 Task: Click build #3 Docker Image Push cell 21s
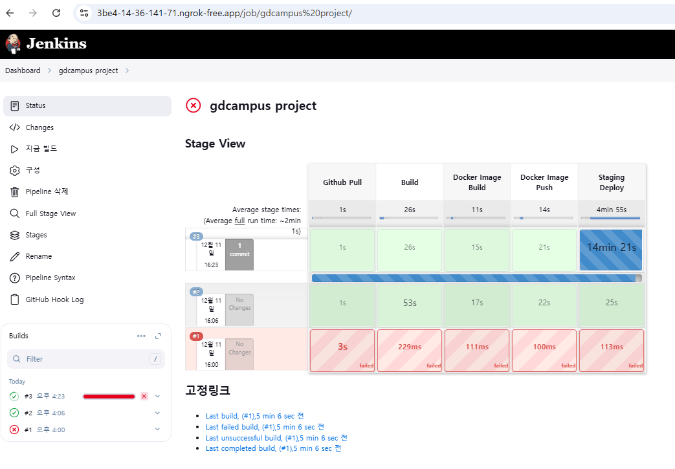click(x=544, y=250)
